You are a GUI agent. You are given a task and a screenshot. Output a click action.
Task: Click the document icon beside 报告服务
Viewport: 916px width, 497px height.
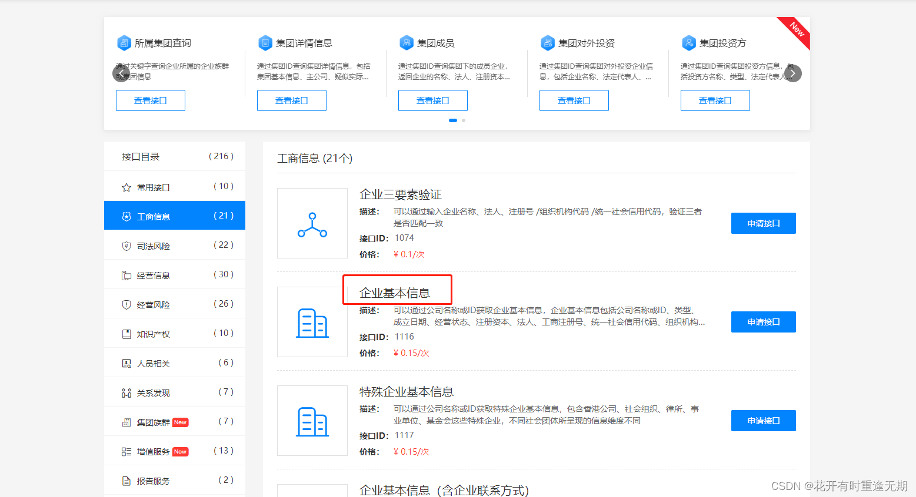[x=126, y=481]
